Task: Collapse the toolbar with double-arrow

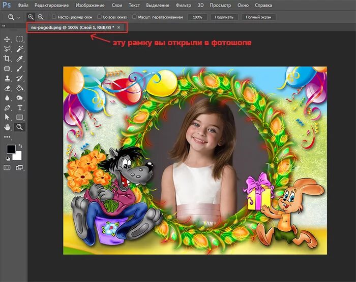Action: coord(4,26)
